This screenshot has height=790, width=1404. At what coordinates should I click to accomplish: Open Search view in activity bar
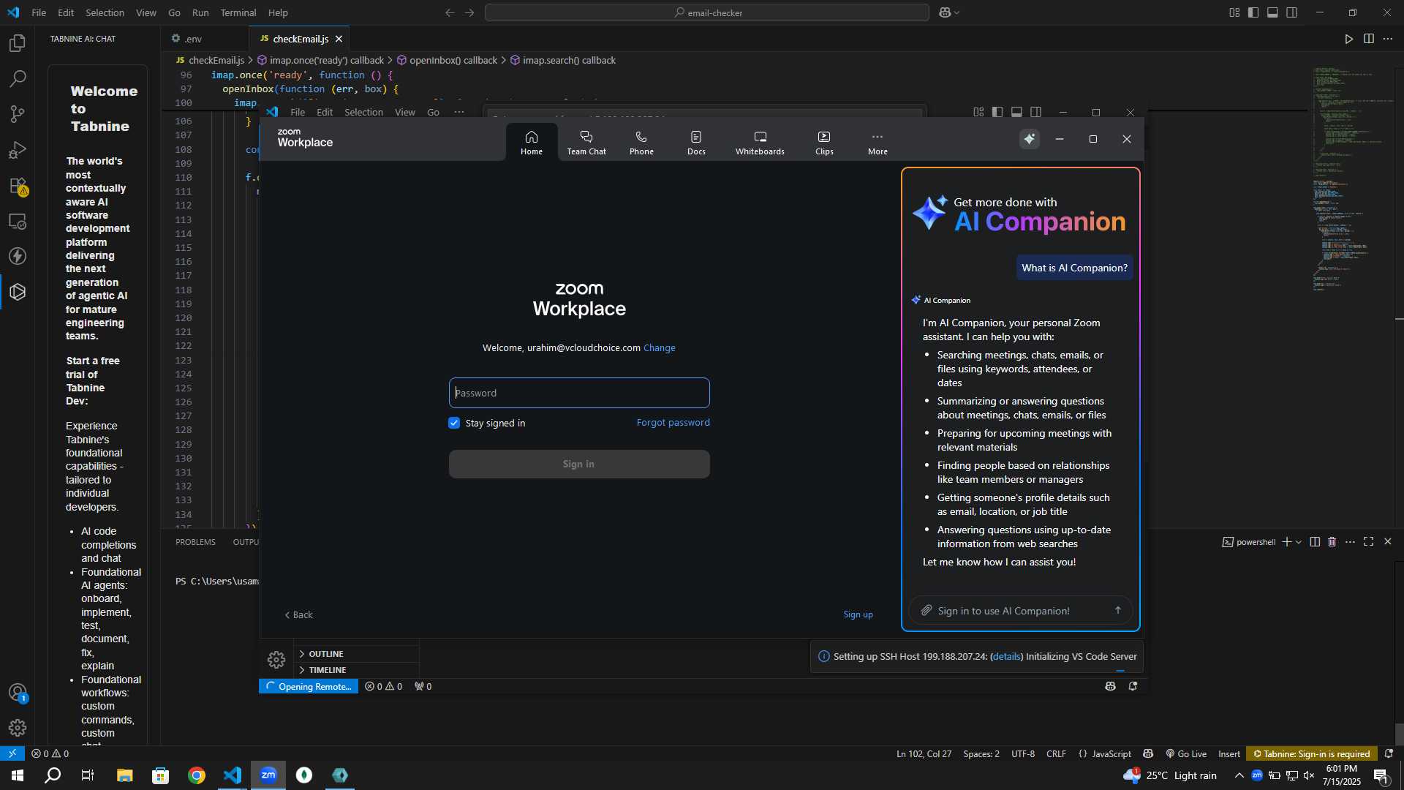tap(18, 78)
